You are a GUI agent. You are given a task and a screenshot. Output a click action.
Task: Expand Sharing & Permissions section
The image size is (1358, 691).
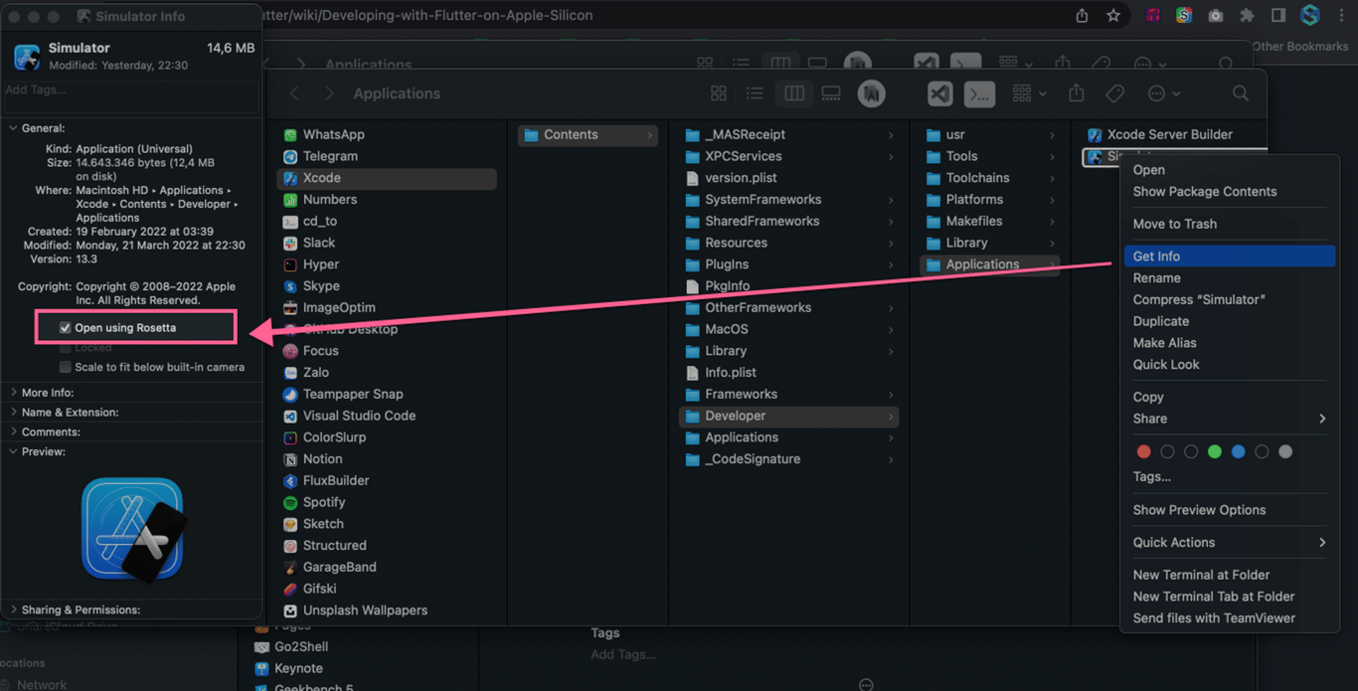click(13, 609)
